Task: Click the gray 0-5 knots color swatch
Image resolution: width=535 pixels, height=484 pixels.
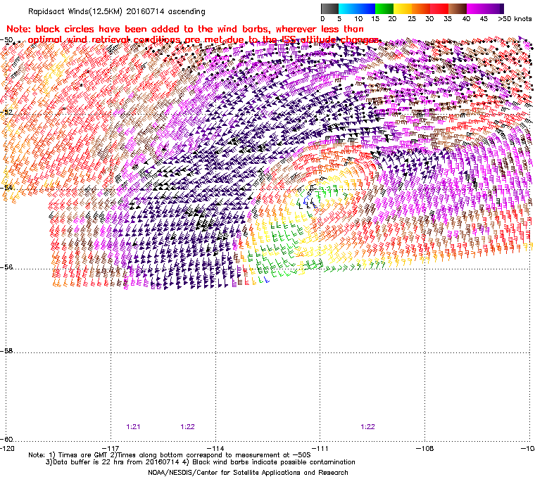Action: (329, 8)
